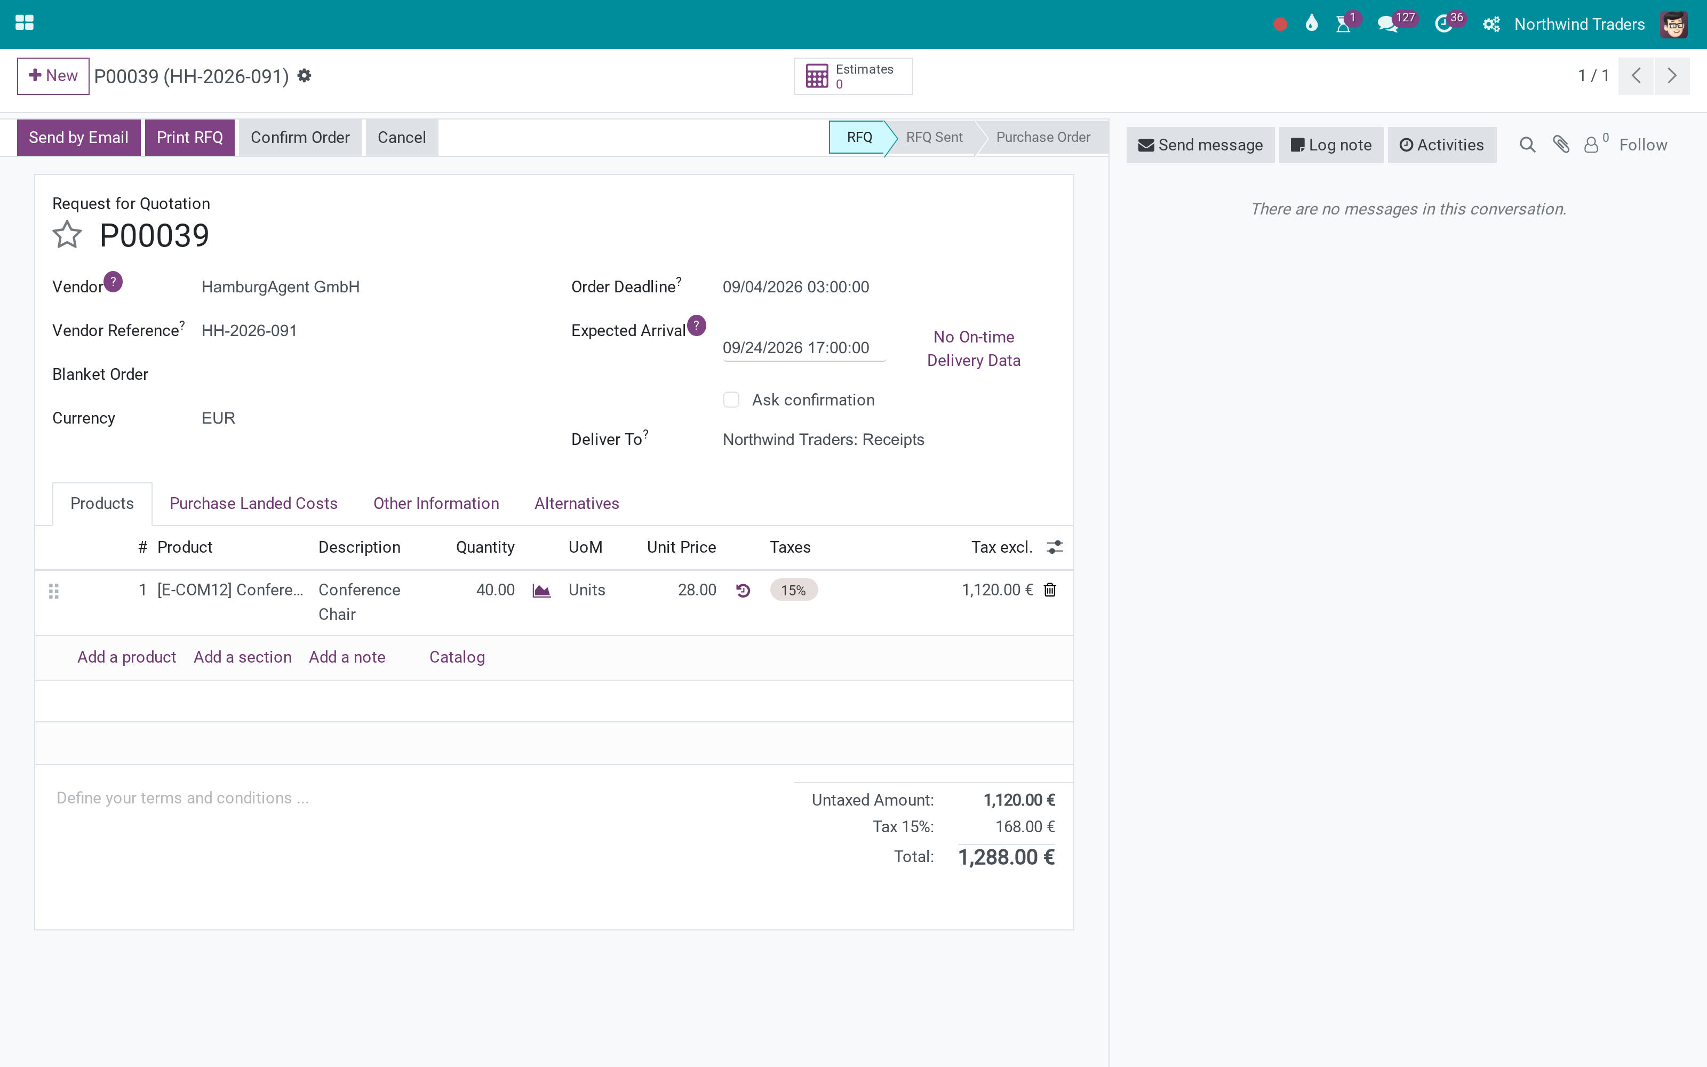
Task: Click terms and conditions text area
Action: [416, 798]
